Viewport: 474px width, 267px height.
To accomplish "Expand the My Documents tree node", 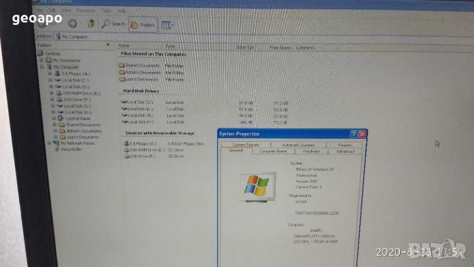I will pos(41,61).
